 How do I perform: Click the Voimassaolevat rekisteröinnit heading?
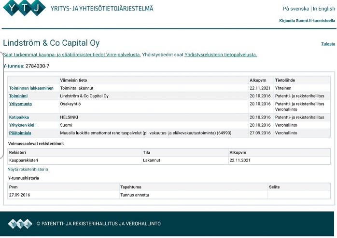[36, 144]
